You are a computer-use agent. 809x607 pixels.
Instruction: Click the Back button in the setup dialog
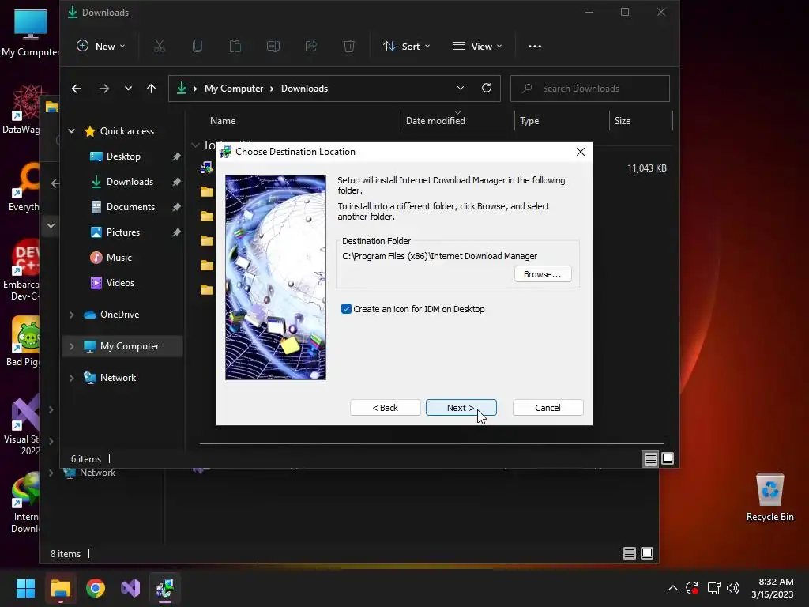pyautogui.click(x=385, y=408)
